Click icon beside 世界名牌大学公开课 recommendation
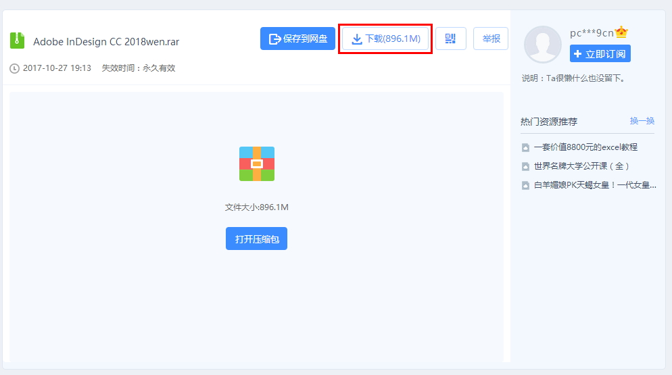Viewport: 672px width, 375px height. point(525,167)
